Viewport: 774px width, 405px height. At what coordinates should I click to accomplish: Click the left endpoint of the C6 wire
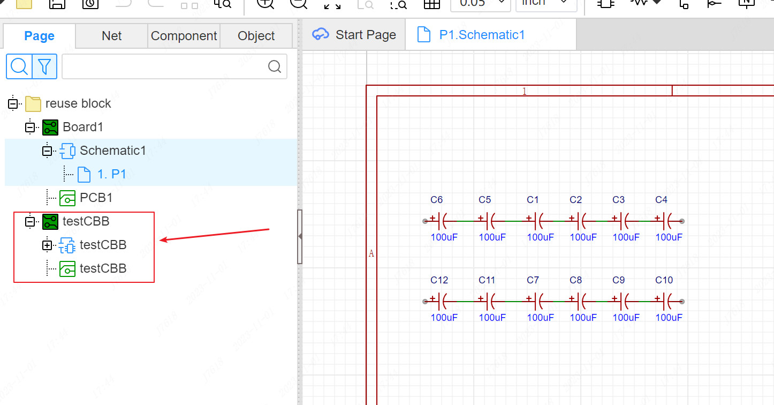point(425,221)
